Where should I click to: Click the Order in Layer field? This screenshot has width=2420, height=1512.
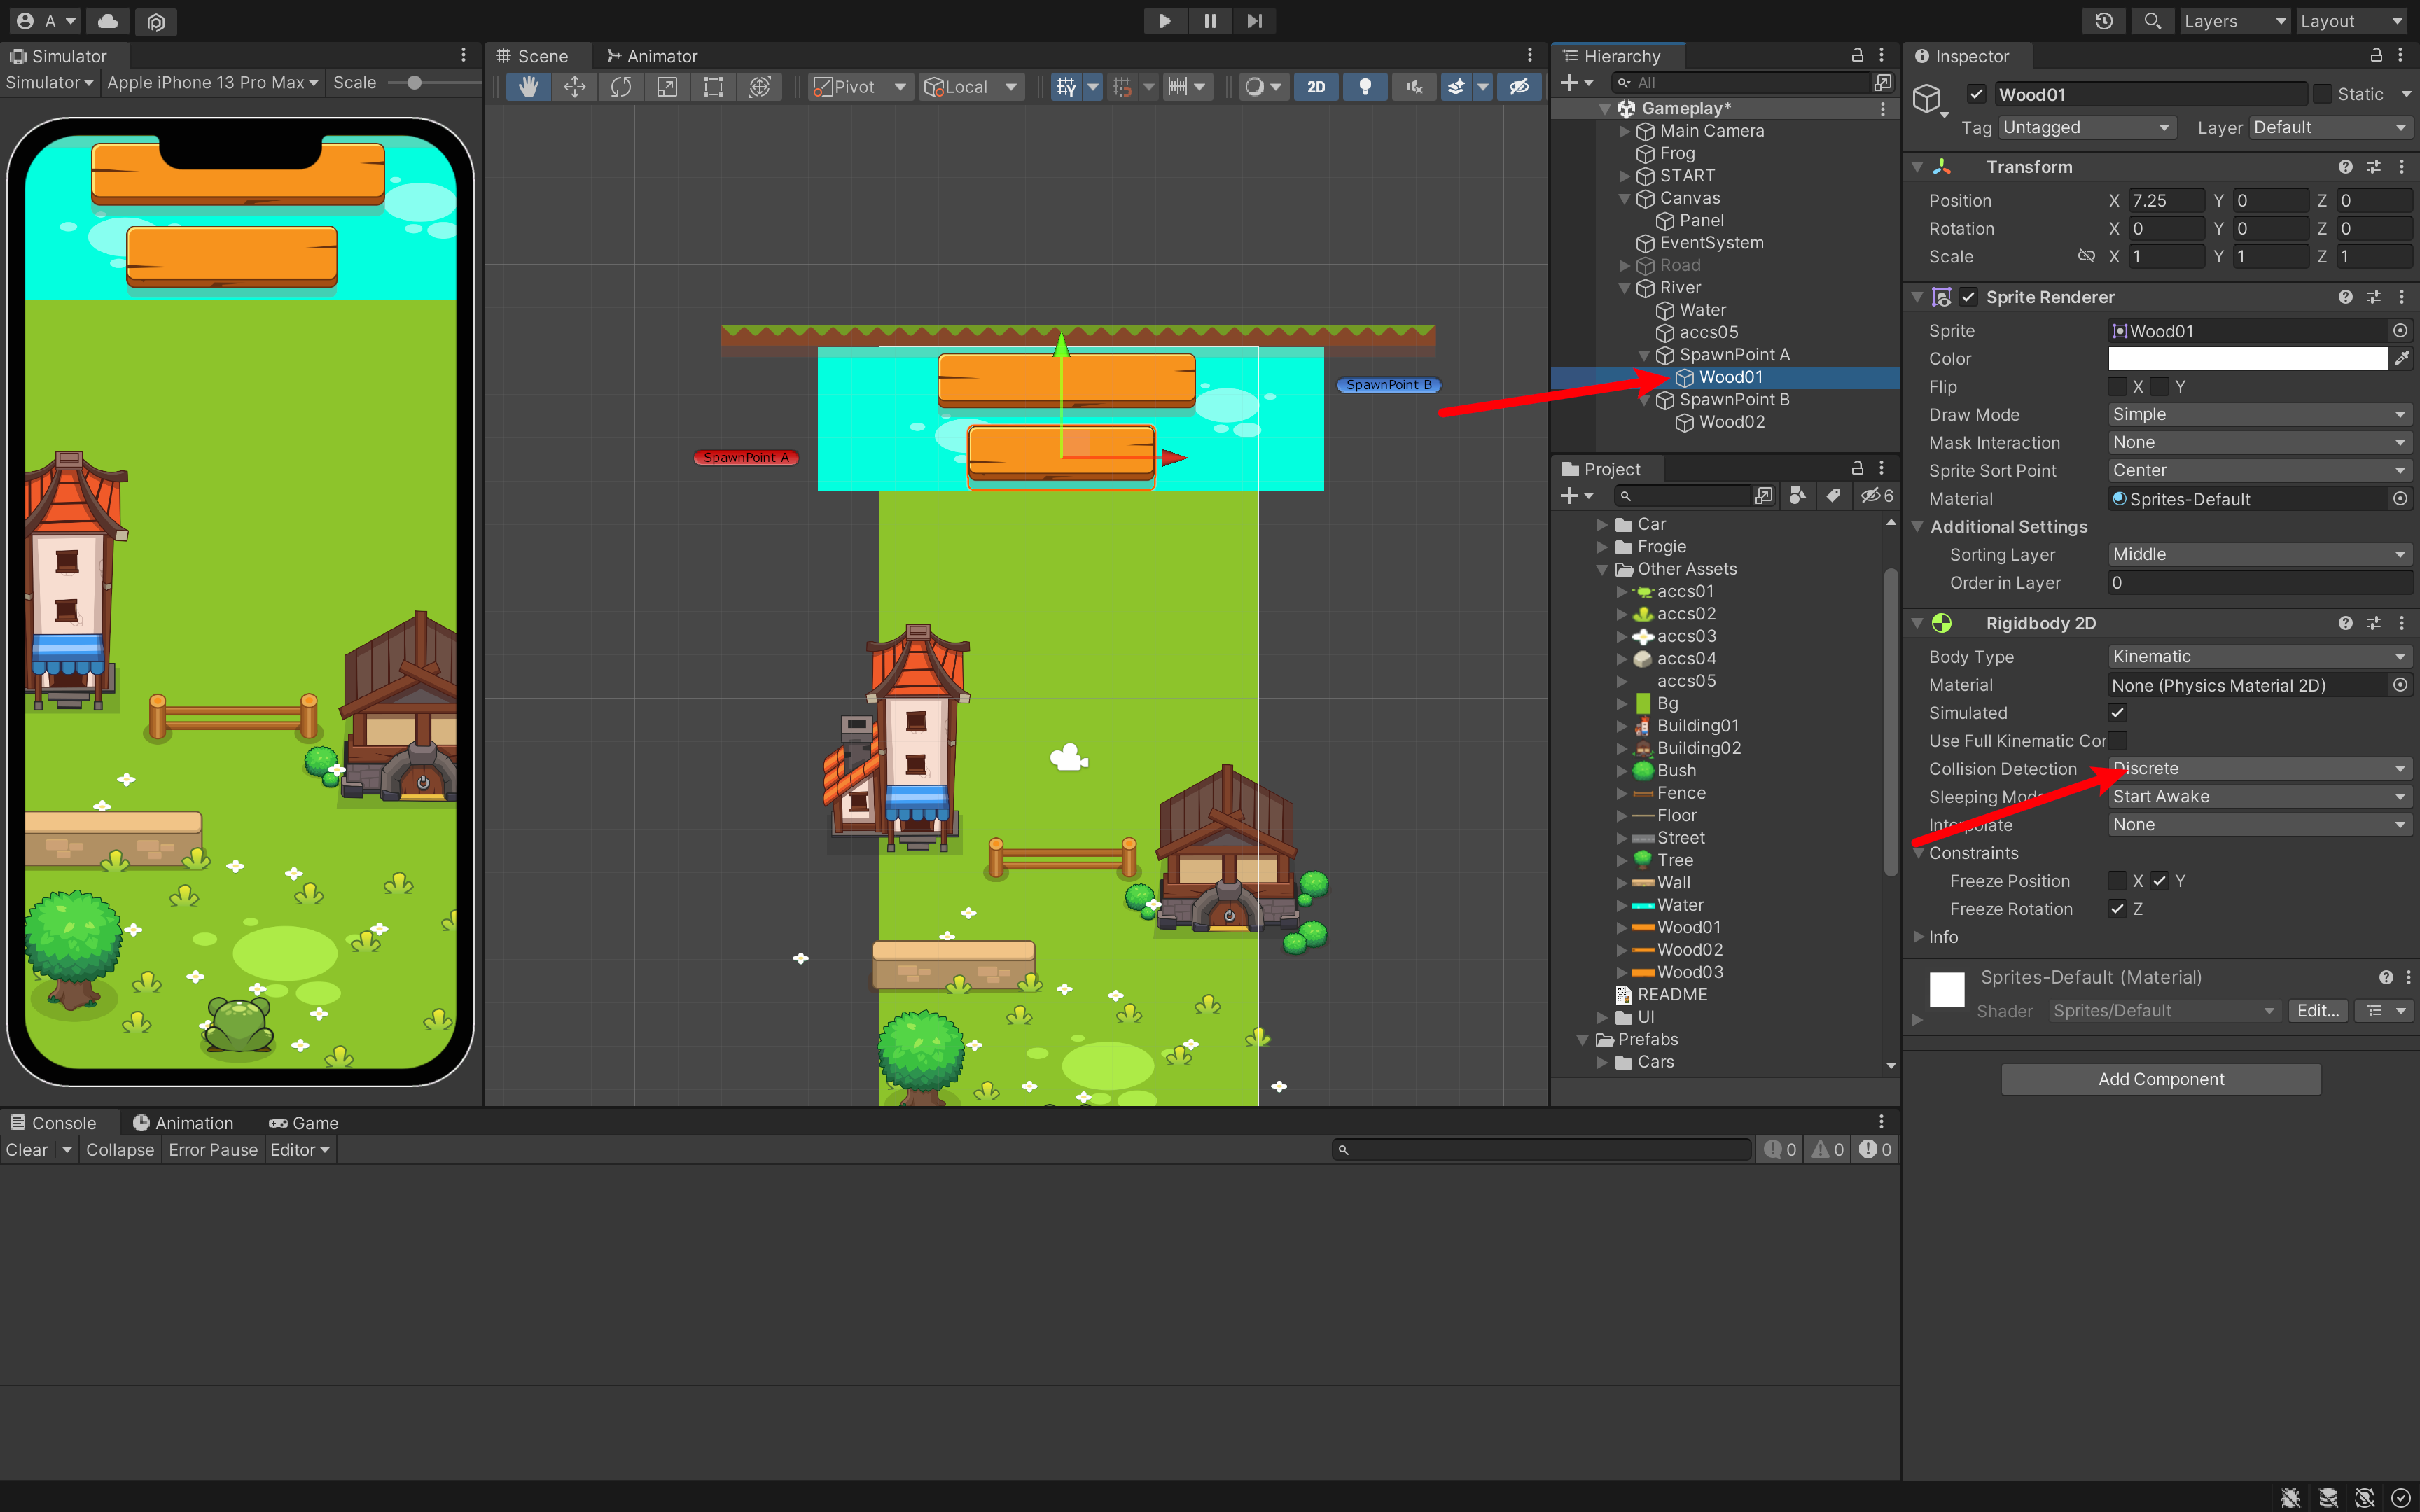(x=2259, y=583)
